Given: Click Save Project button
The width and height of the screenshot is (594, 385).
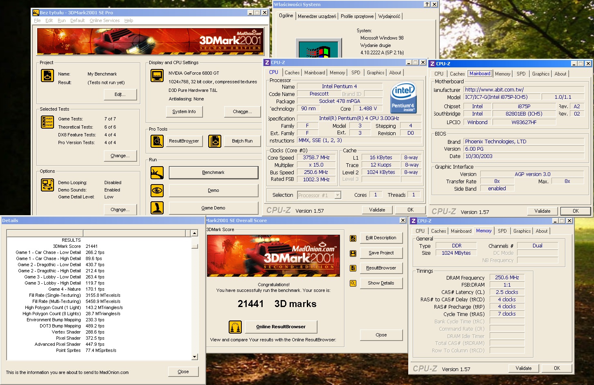Looking at the screenshot, I should (381, 253).
